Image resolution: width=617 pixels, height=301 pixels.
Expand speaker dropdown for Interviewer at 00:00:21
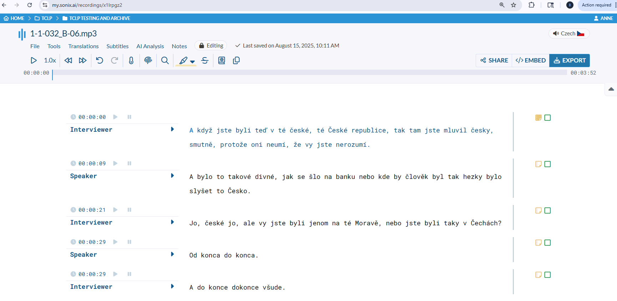pos(172,222)
